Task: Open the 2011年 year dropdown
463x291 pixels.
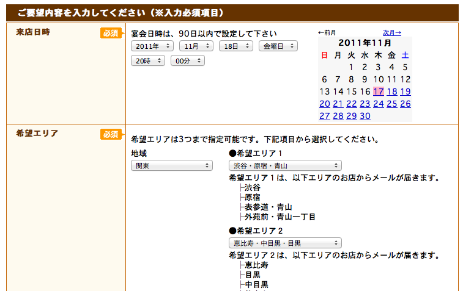Action: point(152,46)
